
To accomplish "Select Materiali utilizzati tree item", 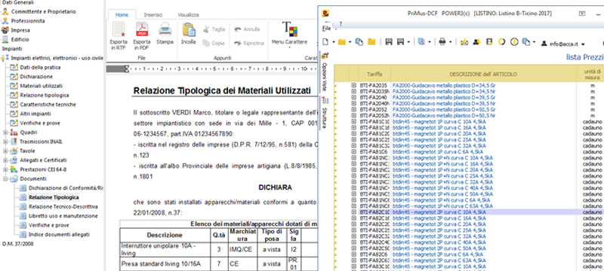I will click(x=42, y=86).
